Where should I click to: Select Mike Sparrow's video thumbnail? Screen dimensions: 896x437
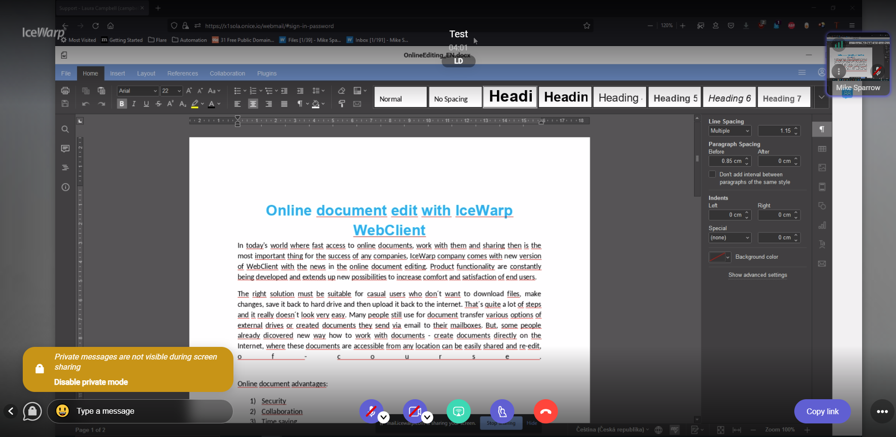858,64
